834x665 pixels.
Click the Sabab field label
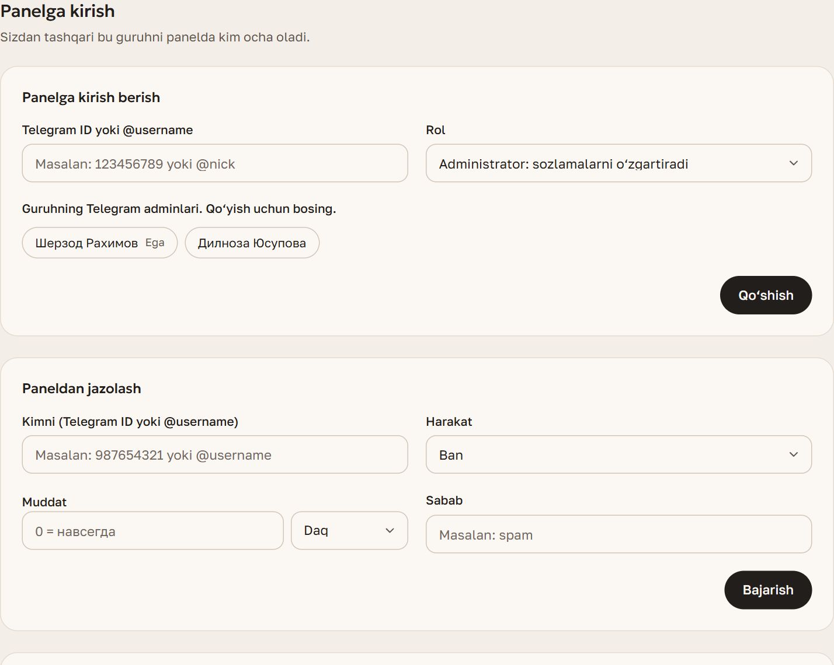point(444,501)
